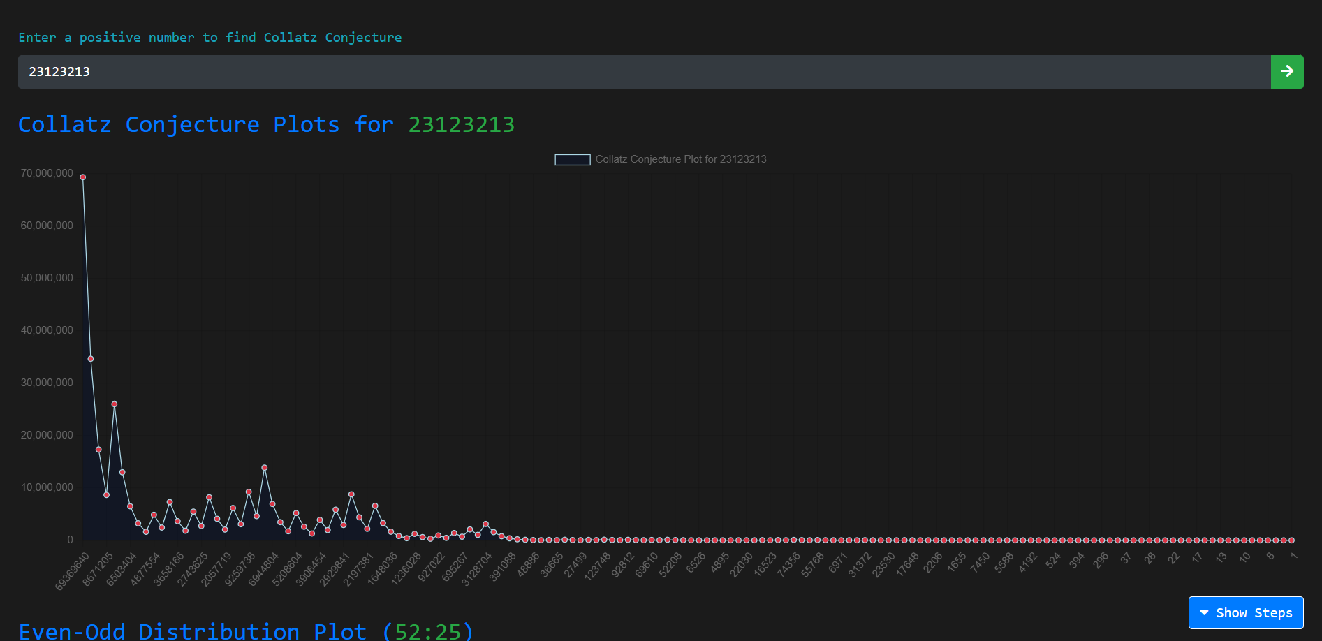Viewport: 1322px width, 641px height.
Task: Toggle the chart legend color box
Action: (572, 160)
